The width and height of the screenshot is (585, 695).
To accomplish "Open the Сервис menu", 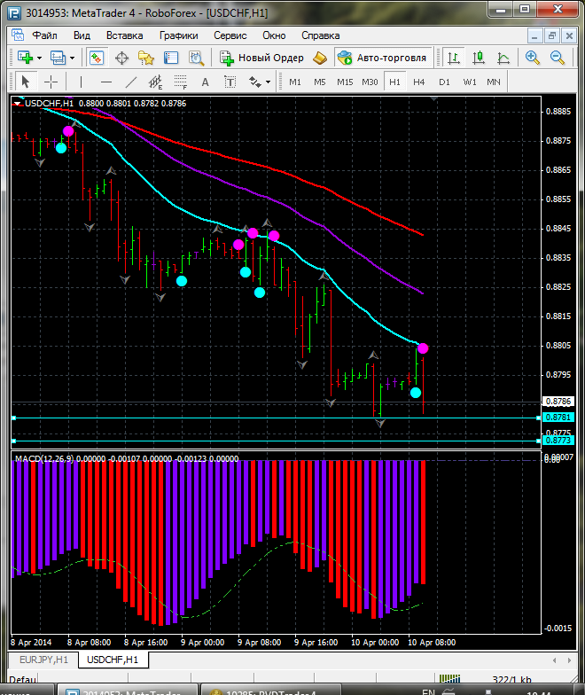I will 230,35.
